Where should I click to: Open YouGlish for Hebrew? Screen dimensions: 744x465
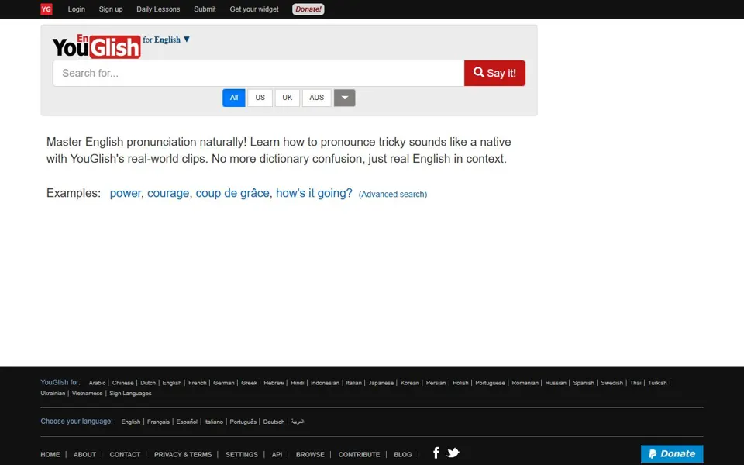point(274,383)
